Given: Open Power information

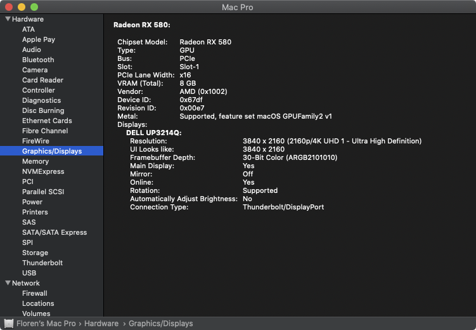Looking at the screenshot, I should (x=32, y=202).
